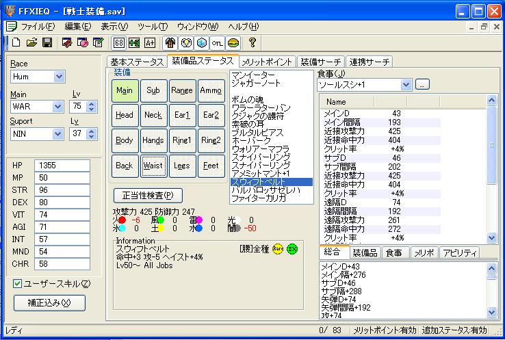Select the Body equipment slot

tap(125, 141)
